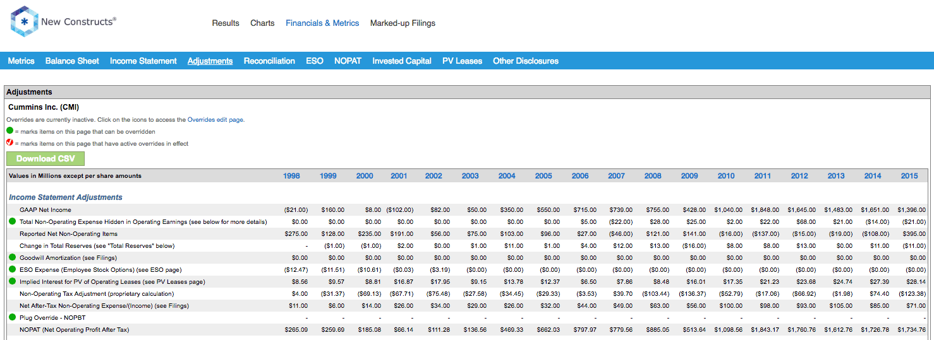934x340 pixels.
Task: Click the ($123.38) tax adjustment 2015 value
Action: [913, 293]
